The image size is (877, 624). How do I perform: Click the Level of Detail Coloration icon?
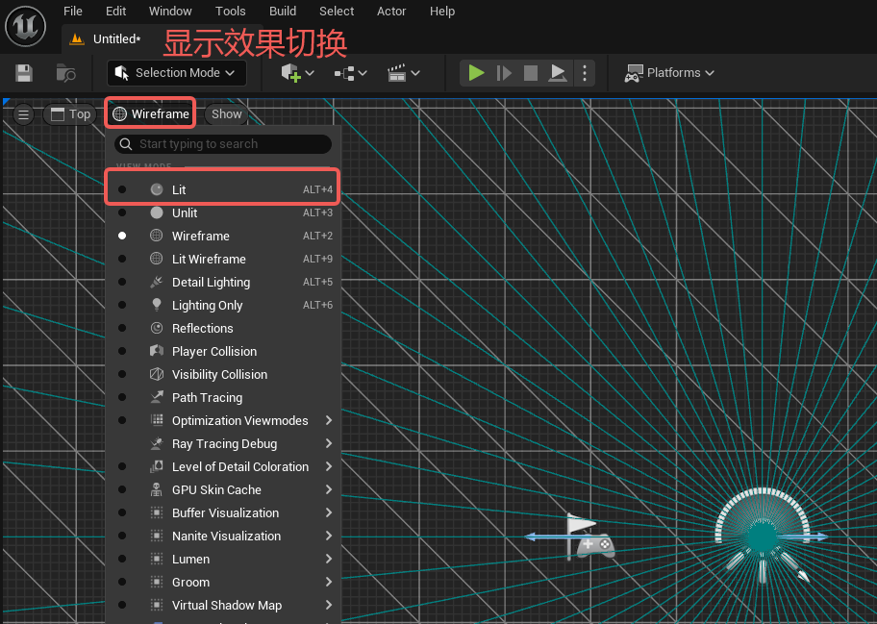pyautogui.click(x=157, y=466)
